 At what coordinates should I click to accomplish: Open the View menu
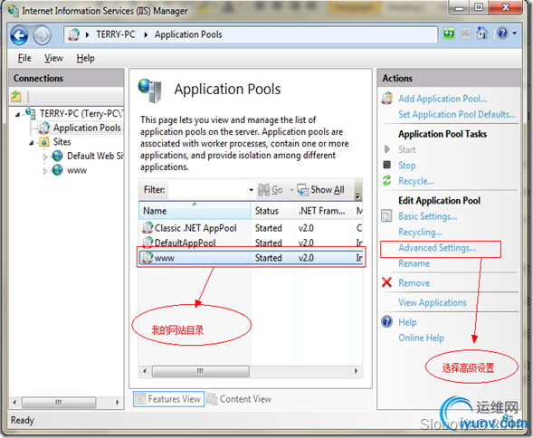pos(53,58)
